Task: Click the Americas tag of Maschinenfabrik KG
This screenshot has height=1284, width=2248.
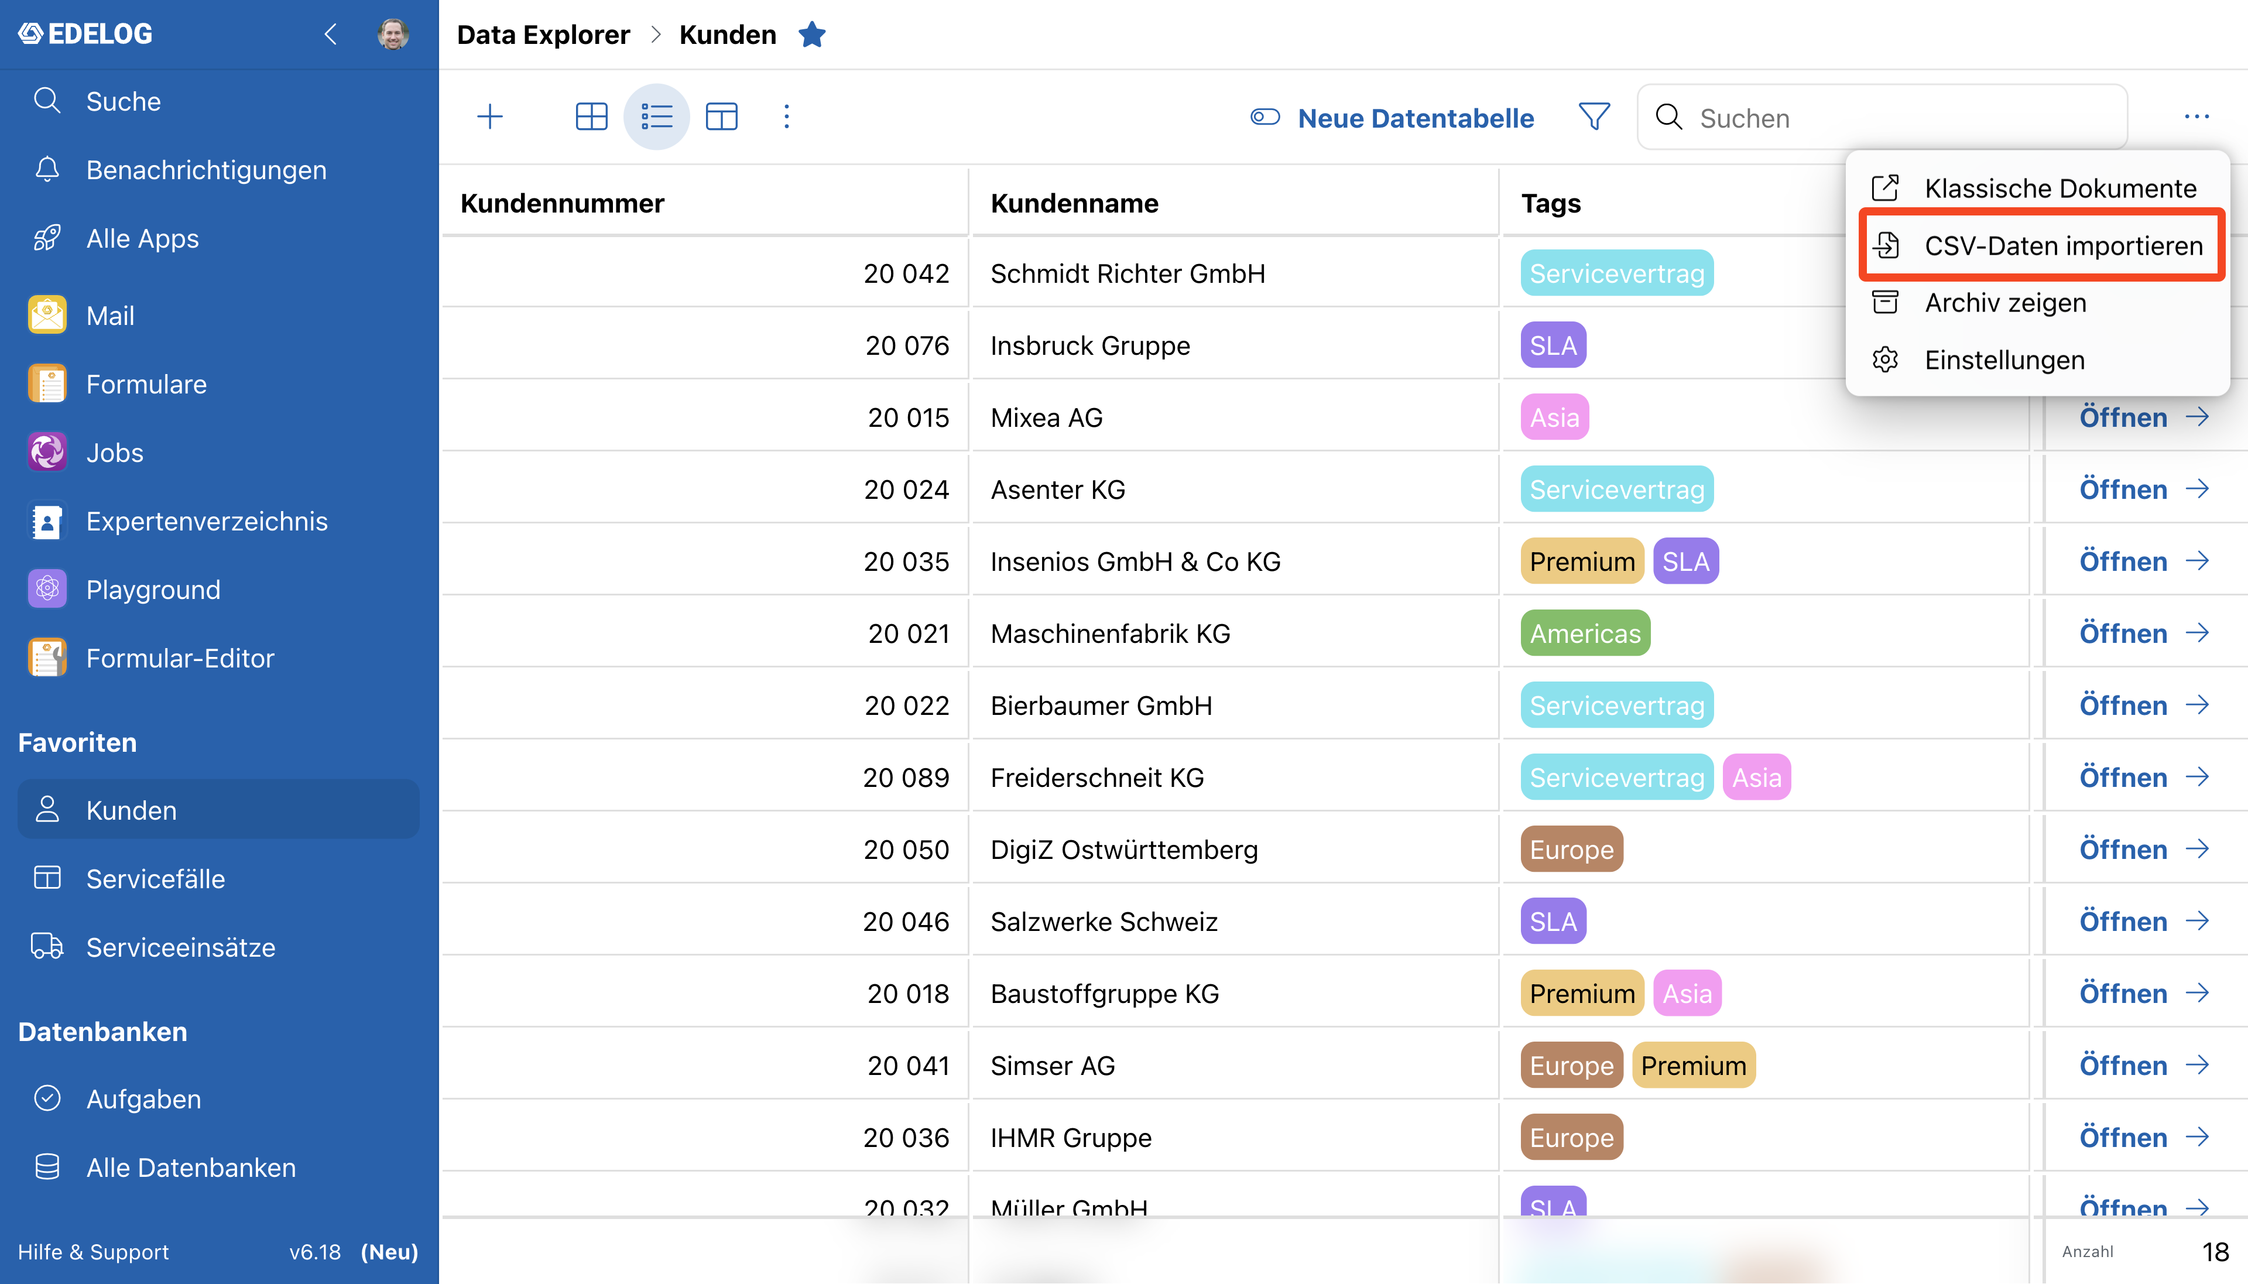Action: 1585,633
